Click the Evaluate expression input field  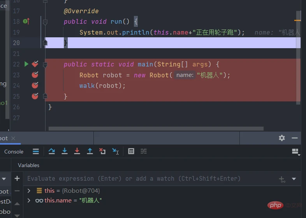(x=151, y=179)
